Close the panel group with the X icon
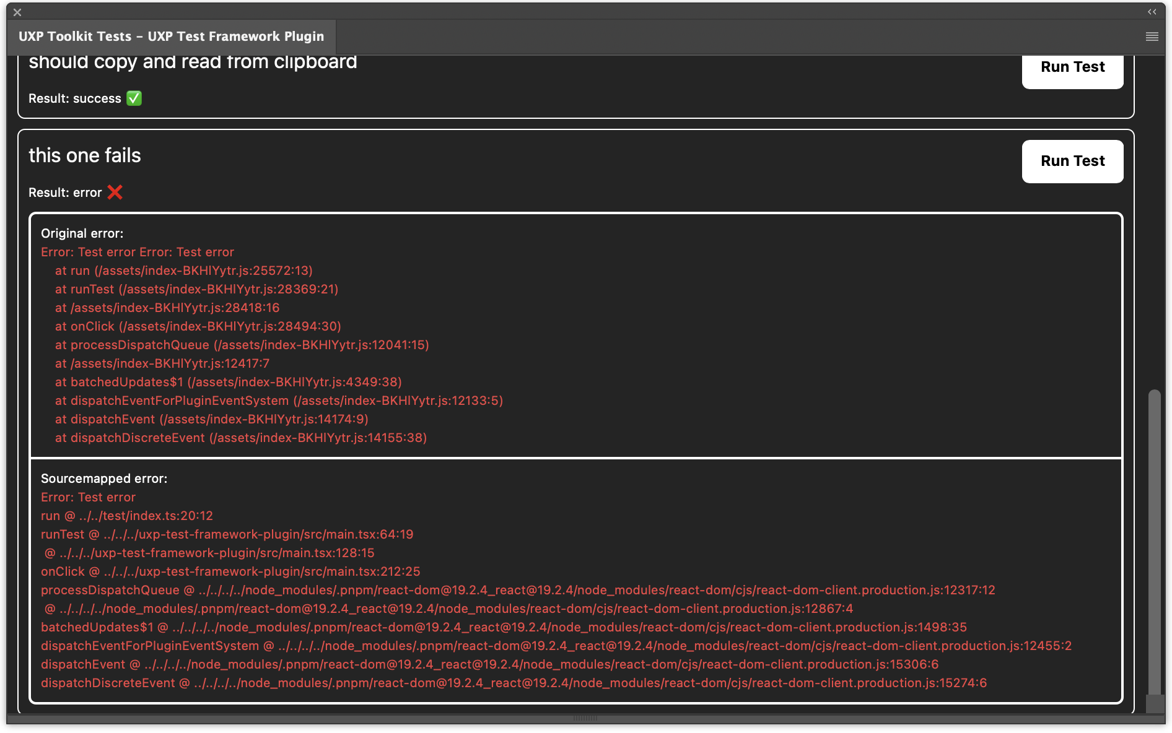The image size is (1172, 733). click(x=17, y=12)
